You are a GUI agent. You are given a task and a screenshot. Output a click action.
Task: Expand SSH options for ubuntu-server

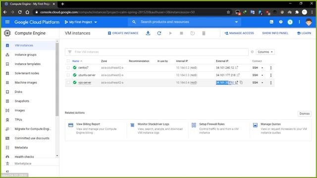[262, 75]
